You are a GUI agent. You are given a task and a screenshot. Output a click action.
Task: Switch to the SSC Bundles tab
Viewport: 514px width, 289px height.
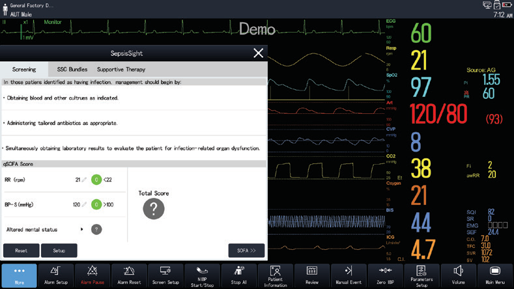(x=72, y=69)
